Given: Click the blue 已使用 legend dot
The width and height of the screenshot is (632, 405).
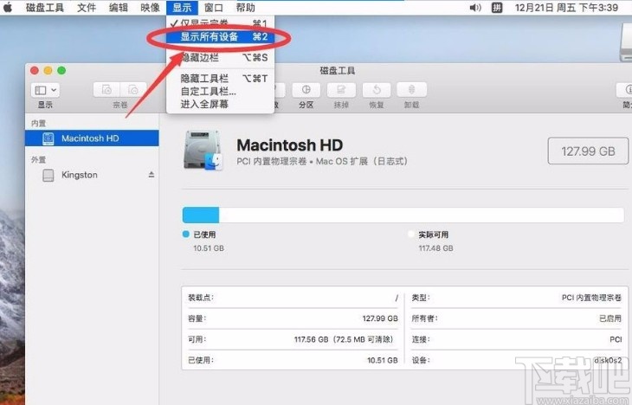Looking at the screenshot, I should pos(186,235).
